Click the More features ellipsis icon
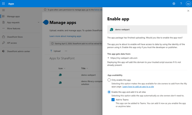The height and width of the screenshot is (115, 192). click(x=3, y=28)
